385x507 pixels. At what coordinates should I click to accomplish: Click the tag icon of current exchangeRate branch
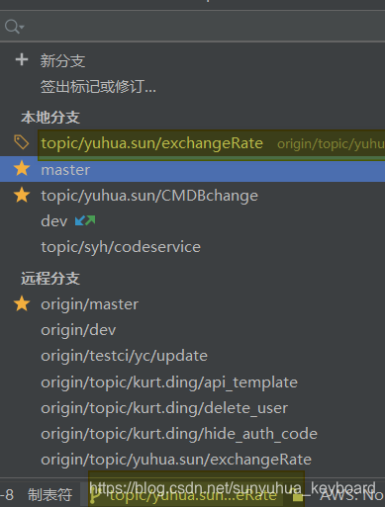point(22,142)
